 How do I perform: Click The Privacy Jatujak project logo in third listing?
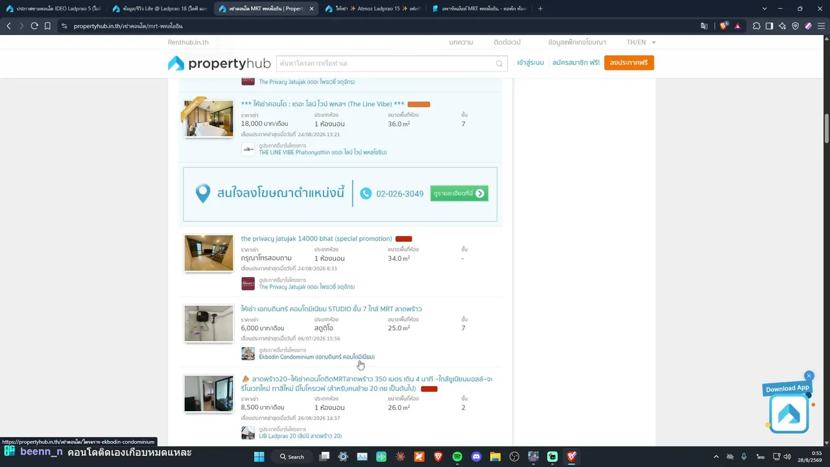coord(248,283)
